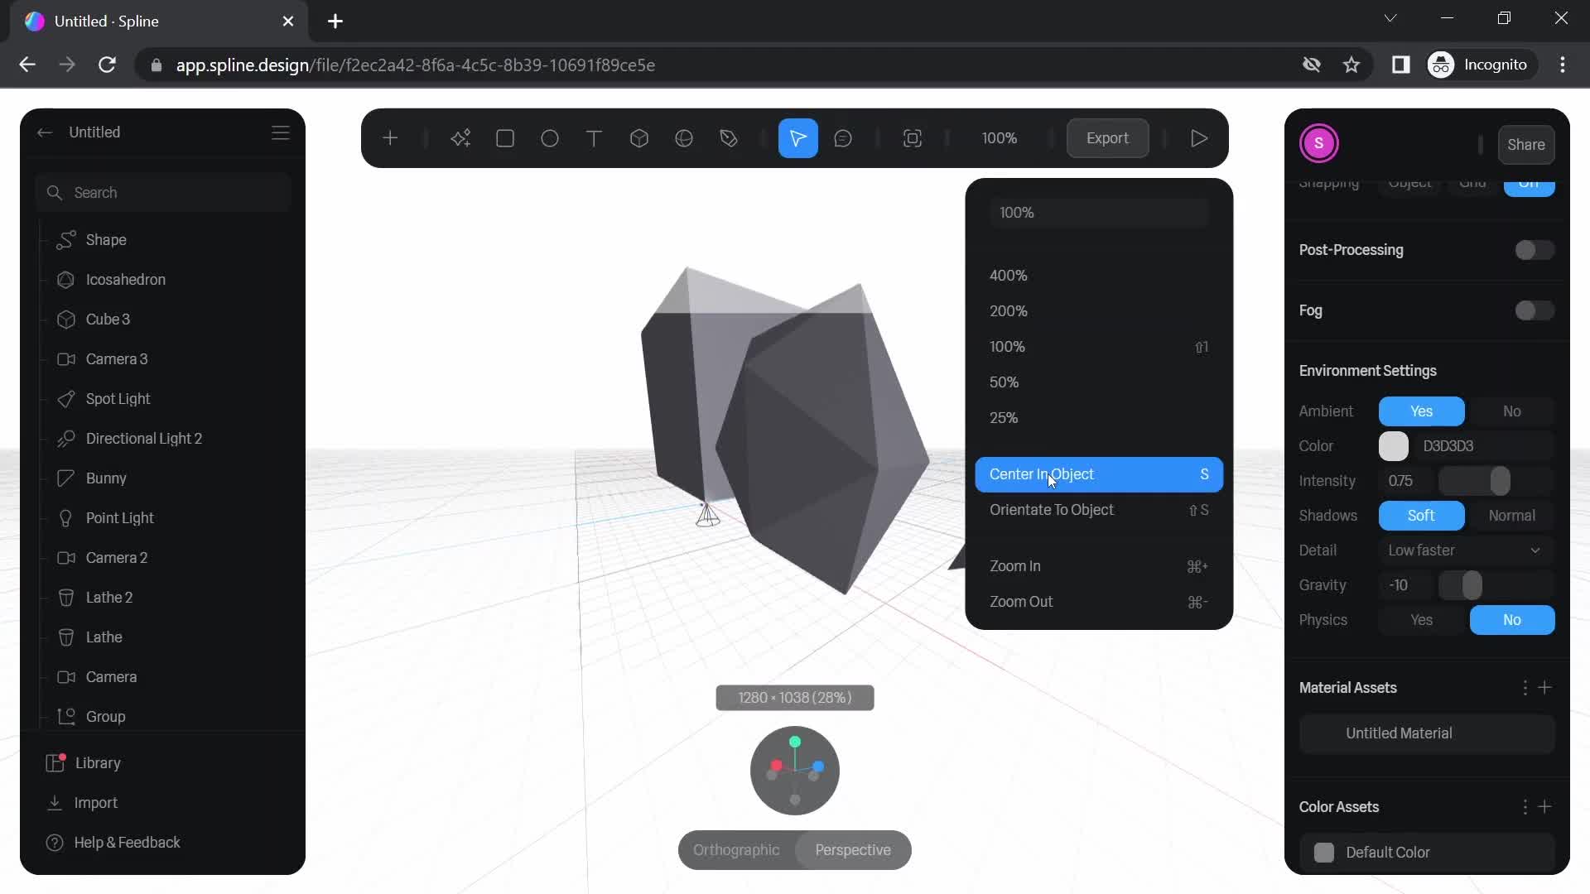Expand Material Assets section
The width and height of the screenshot is (1590, 894).
click(1347, 686)
